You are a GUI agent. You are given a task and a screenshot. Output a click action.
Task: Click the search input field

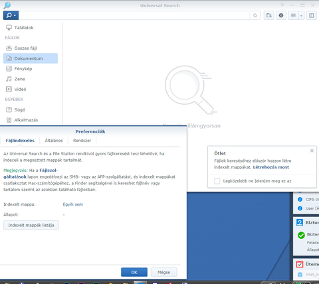tap(134, 15)
